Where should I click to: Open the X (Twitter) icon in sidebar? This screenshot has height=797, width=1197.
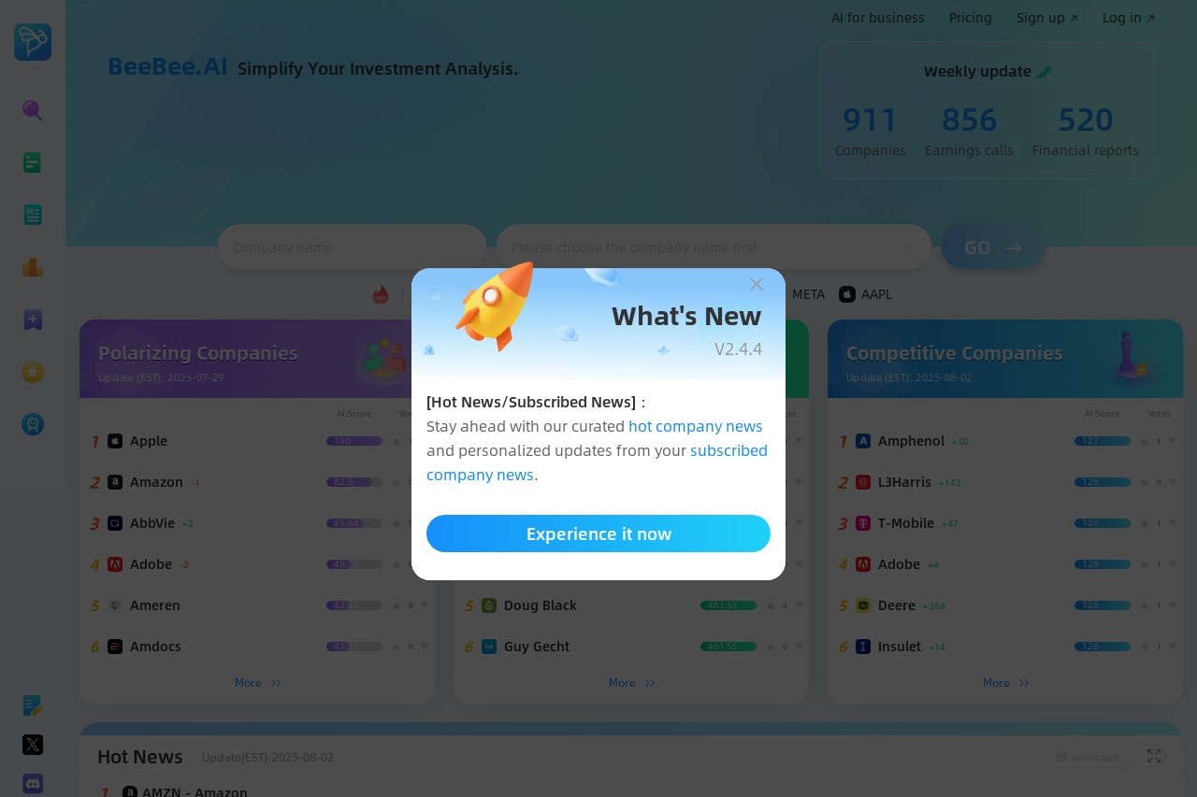coord(33,745)
